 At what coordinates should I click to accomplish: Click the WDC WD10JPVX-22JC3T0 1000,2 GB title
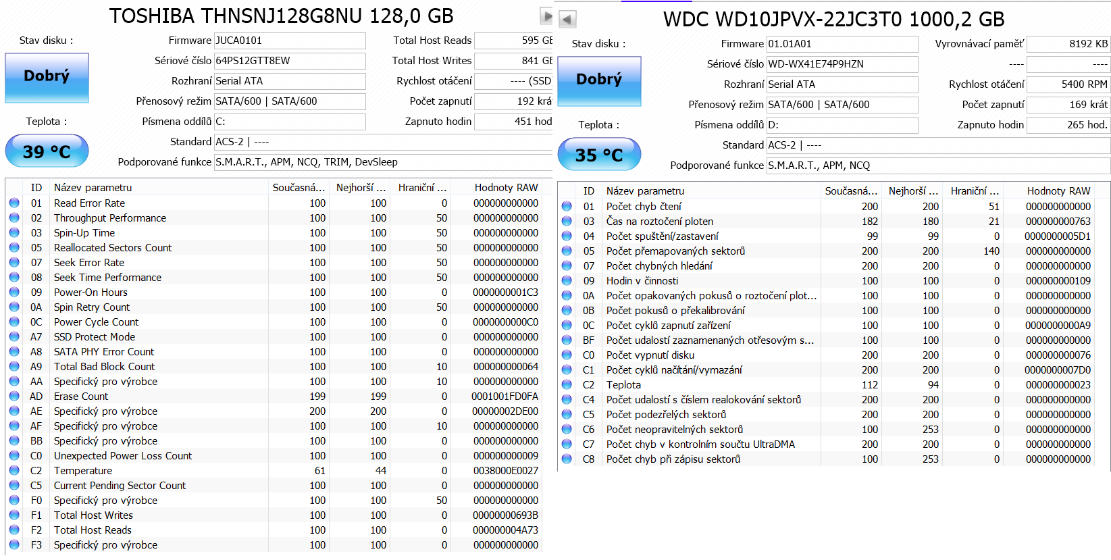coord(834,20)
